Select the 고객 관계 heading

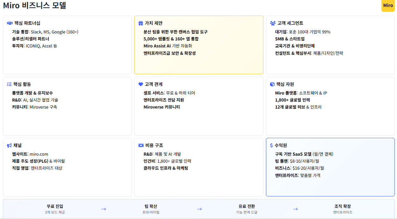pyautogui.click(x=154, y=84)
